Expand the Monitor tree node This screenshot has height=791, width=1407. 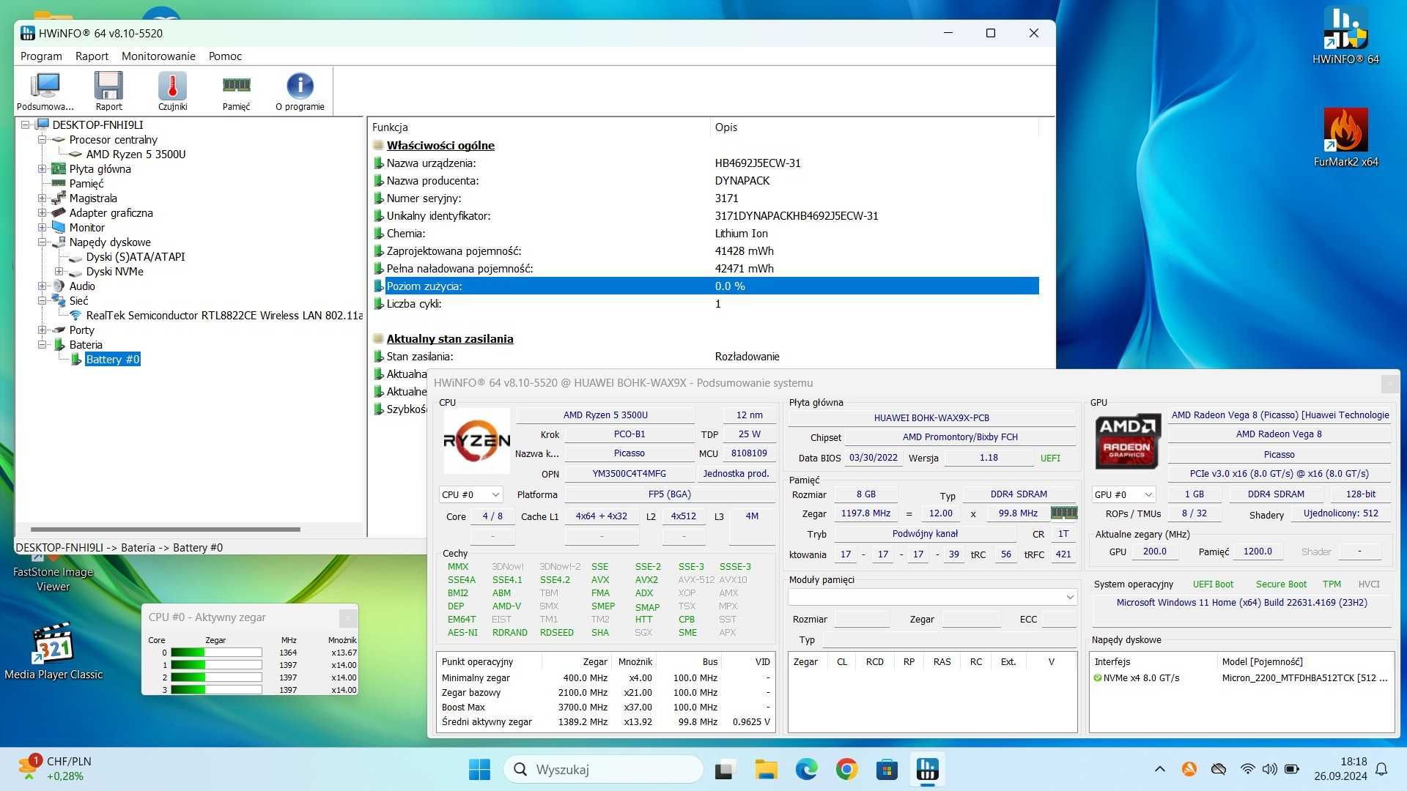[43, 228]
